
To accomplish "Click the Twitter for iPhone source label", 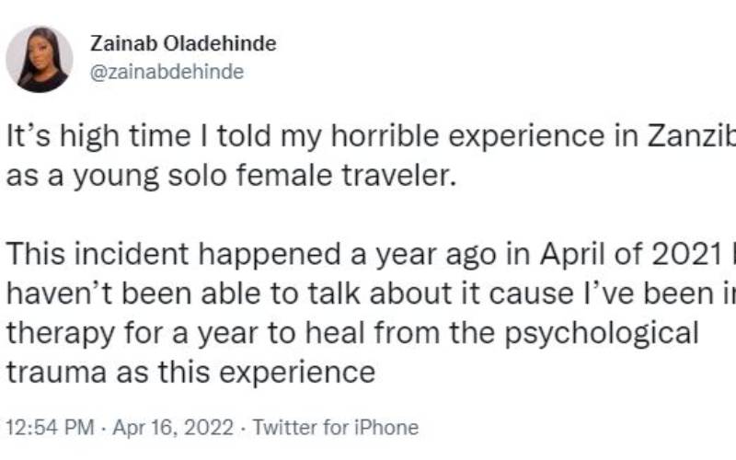I will coord(336,427).
